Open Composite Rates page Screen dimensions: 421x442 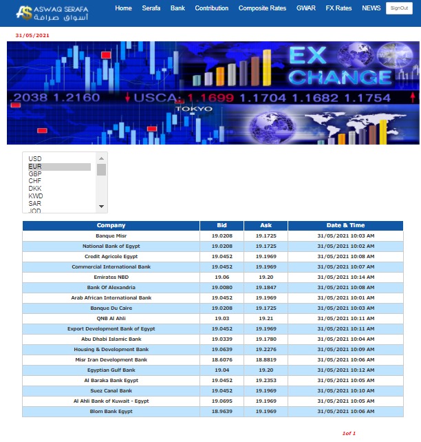point(262,8)
